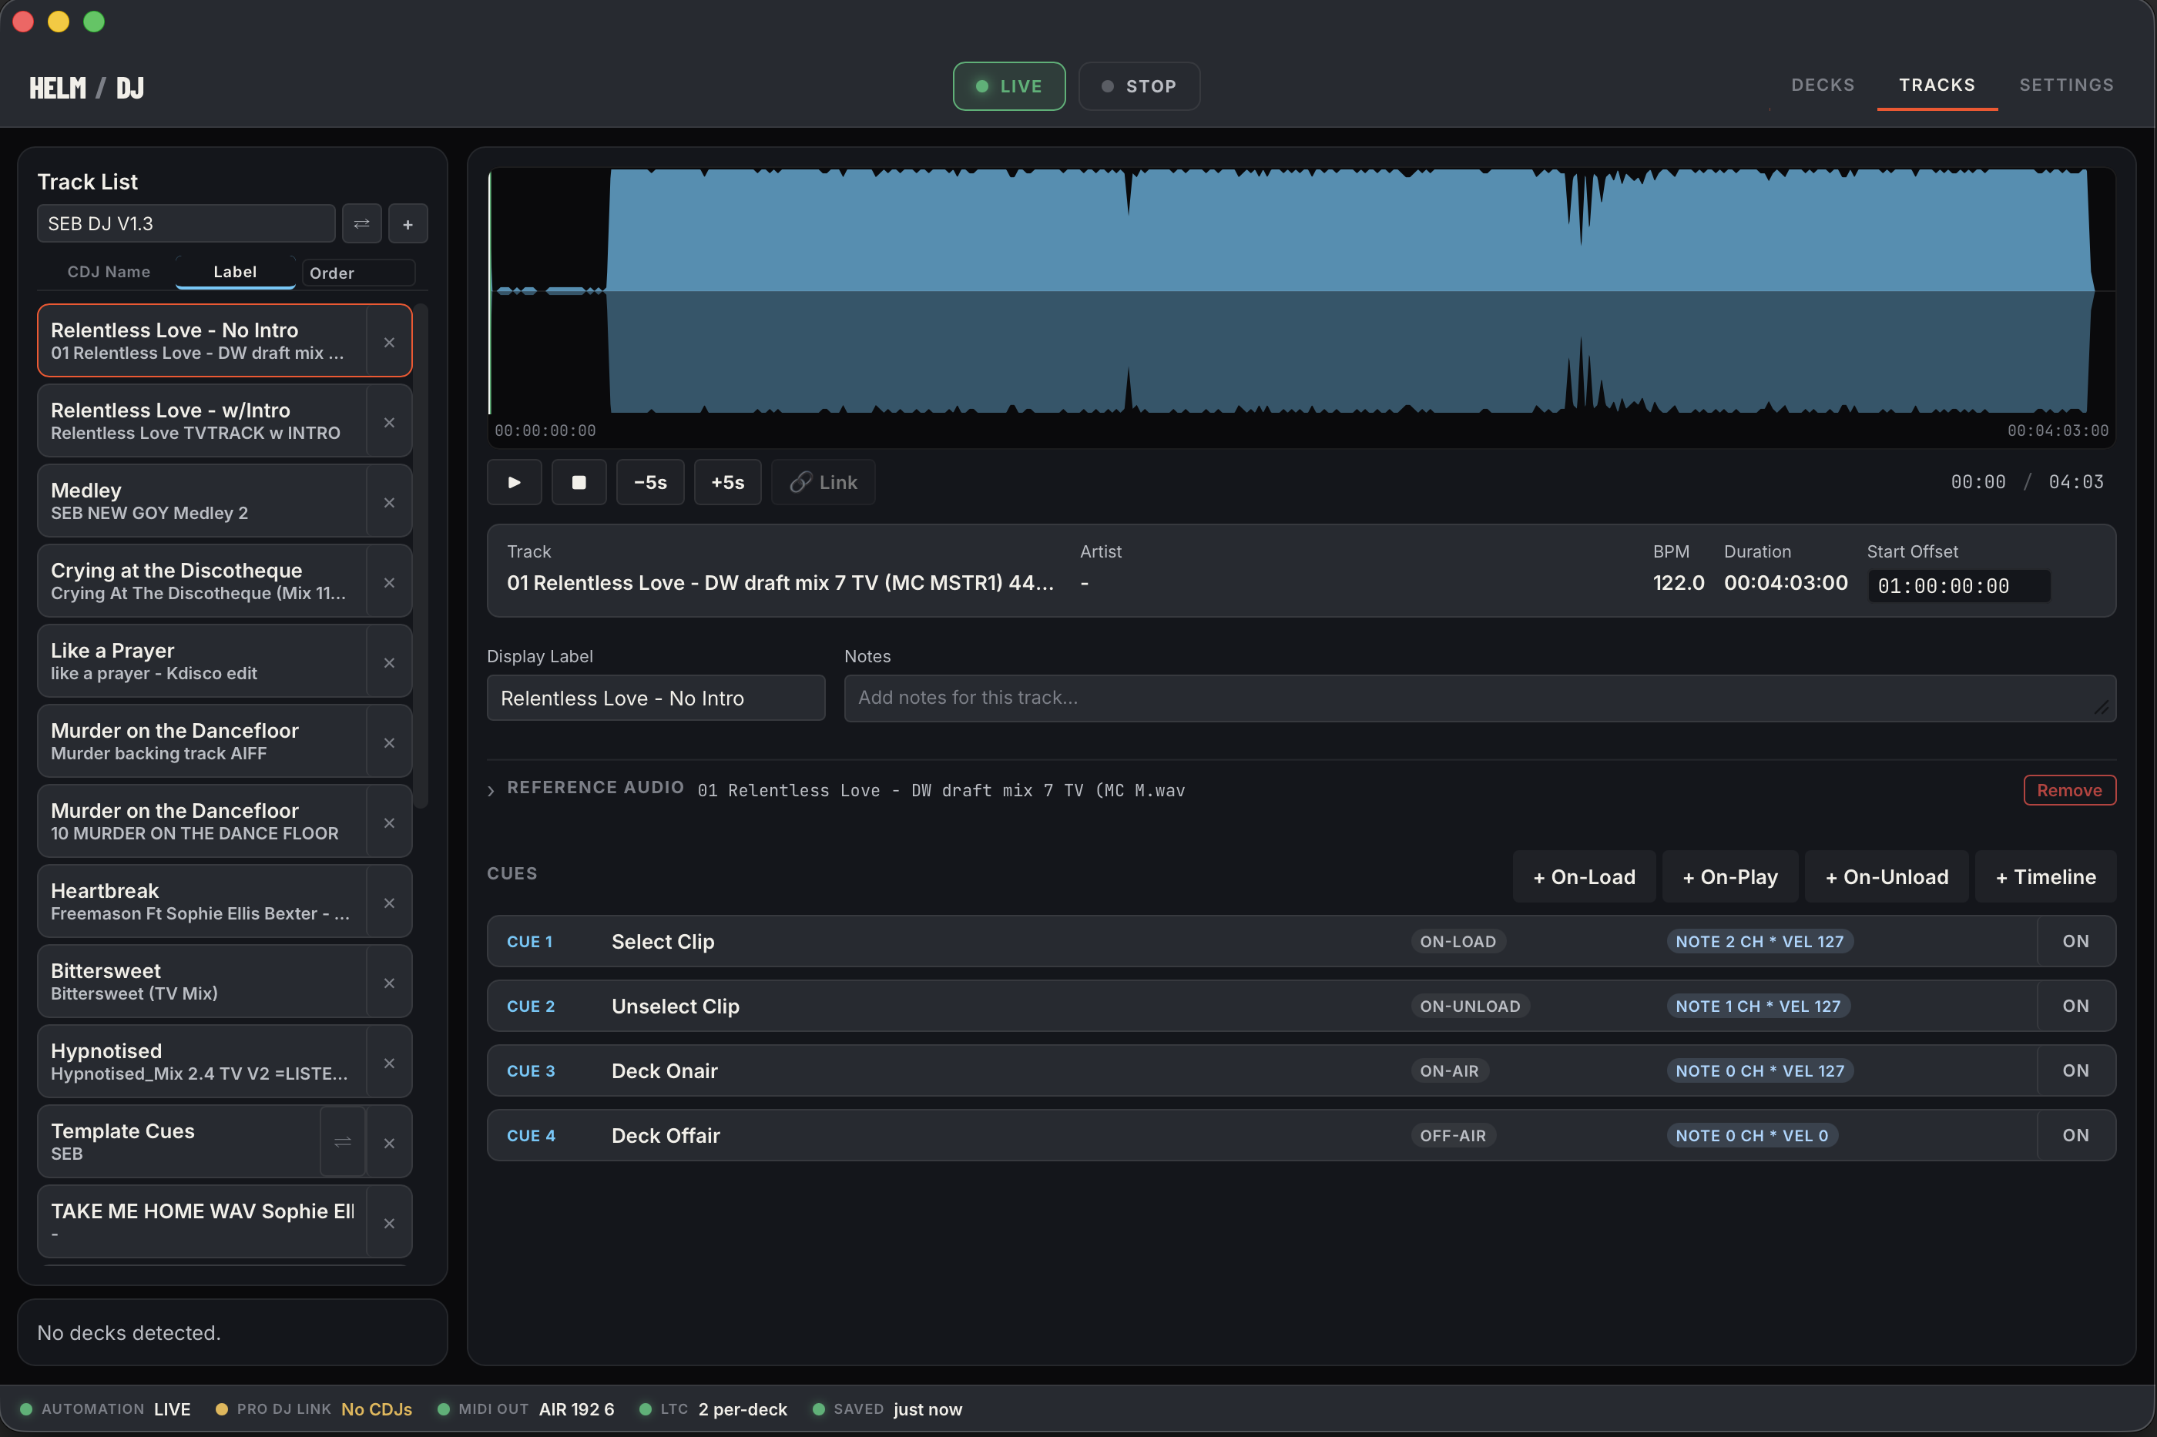Remove Relentless Love - No Intro with its X

(x=389, y=342)
